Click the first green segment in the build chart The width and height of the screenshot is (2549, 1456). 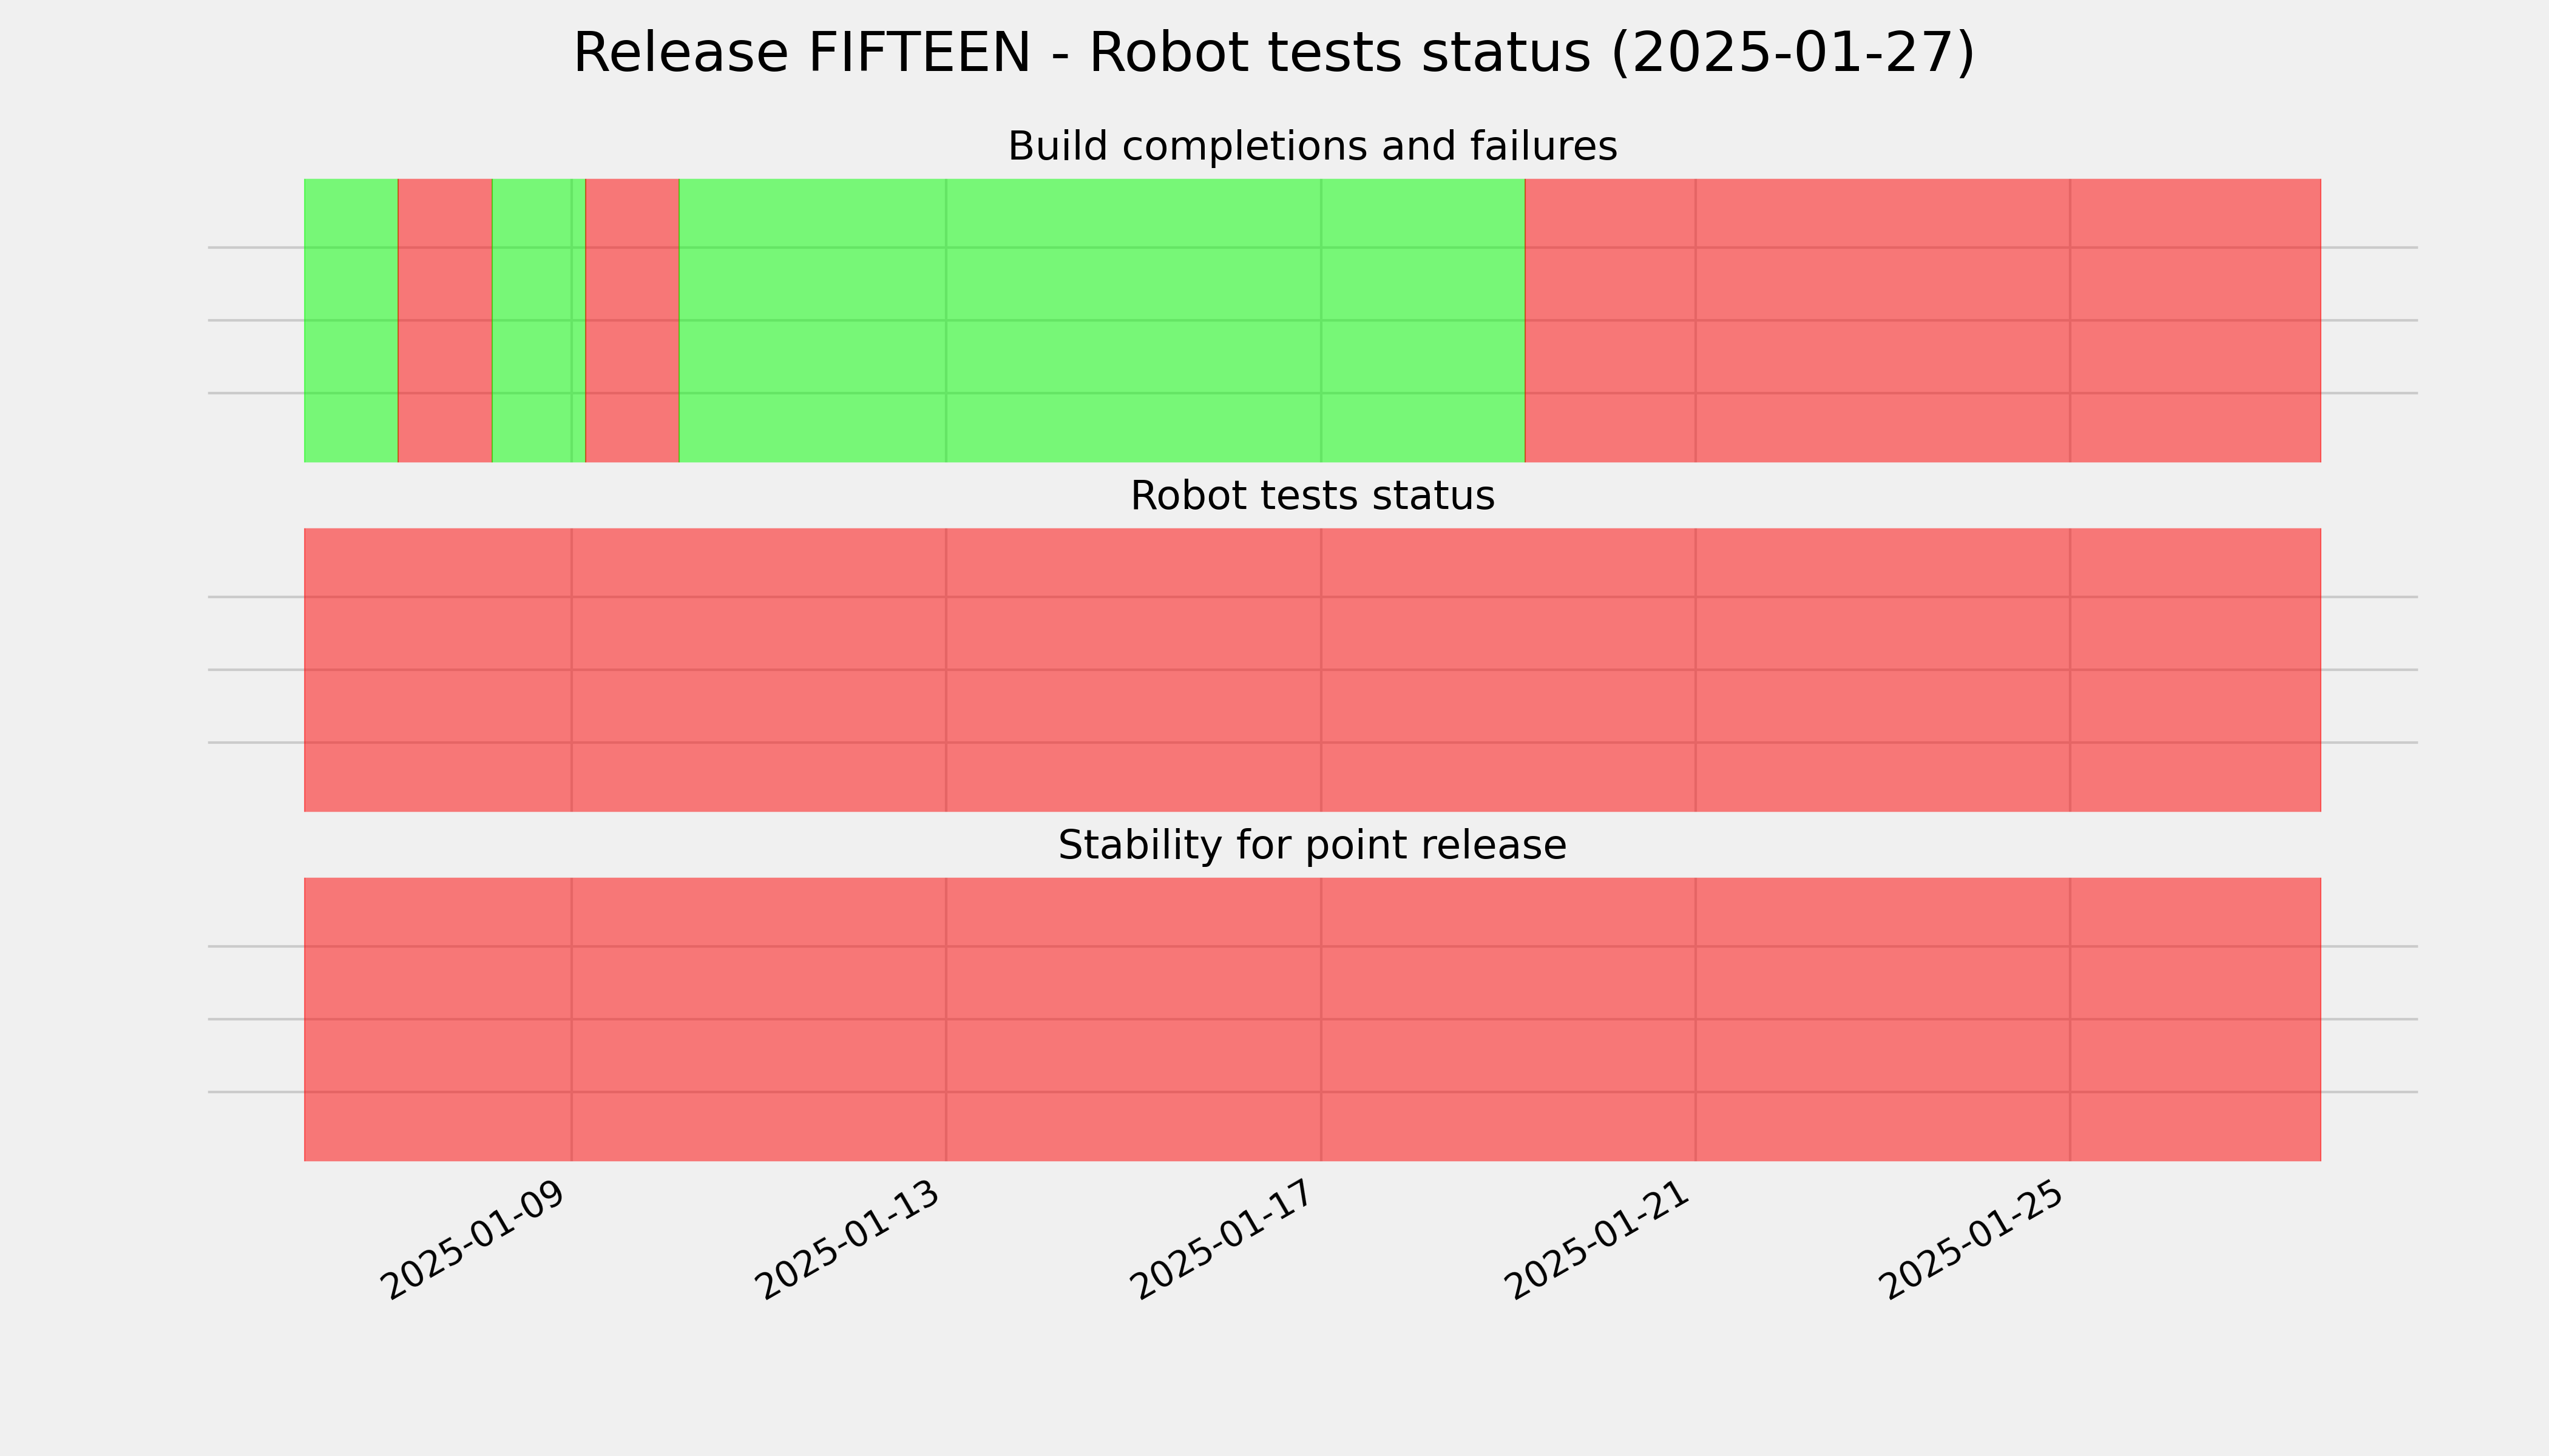[351, 320]
